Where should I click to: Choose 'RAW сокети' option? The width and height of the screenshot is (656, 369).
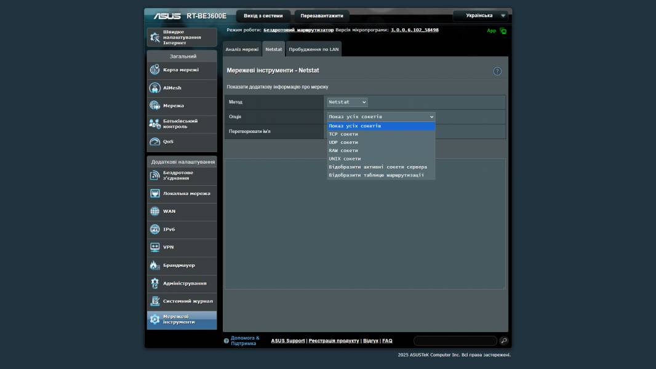pyautogui.click(x=381, y=151)
